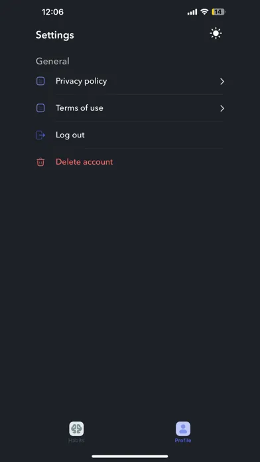
Task: Select the Log out option
Action: 130,135
